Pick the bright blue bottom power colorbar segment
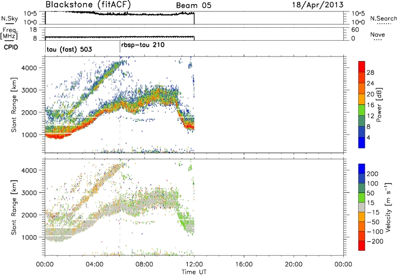Image resolution: width=397 pixels, height=275 pixels. pos(362,142)
